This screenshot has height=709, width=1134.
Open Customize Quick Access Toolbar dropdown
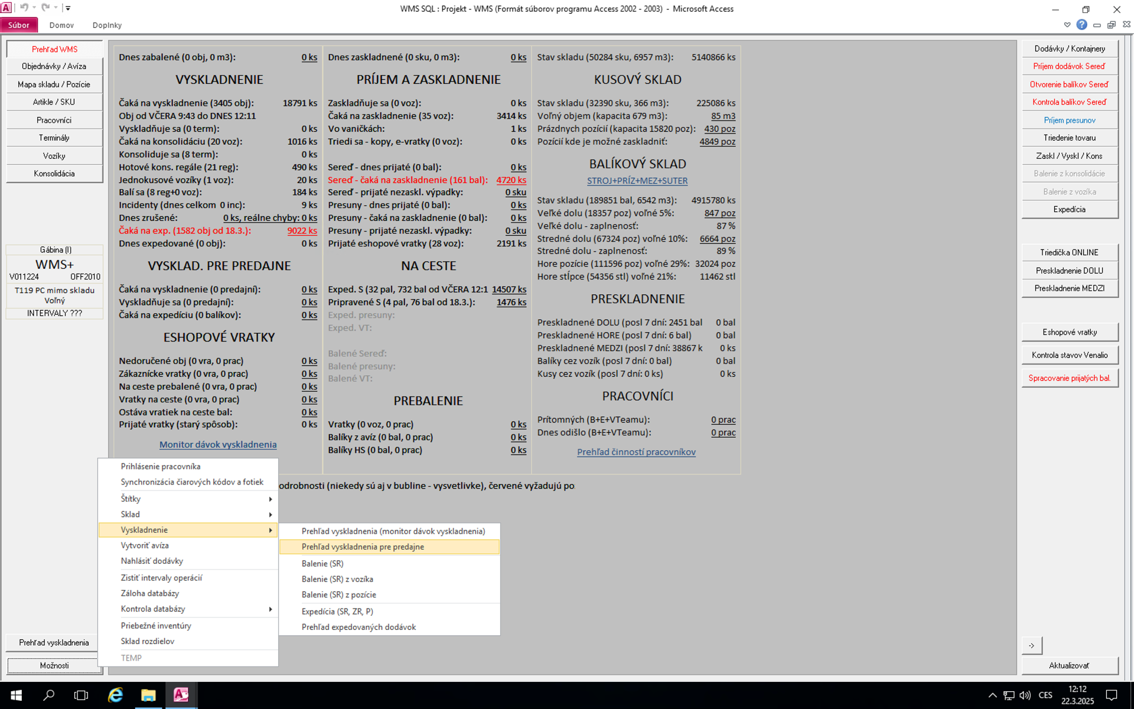pos(68,8)
